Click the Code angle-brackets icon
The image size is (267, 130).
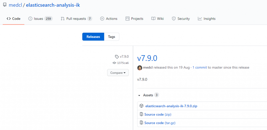point(9,19)
